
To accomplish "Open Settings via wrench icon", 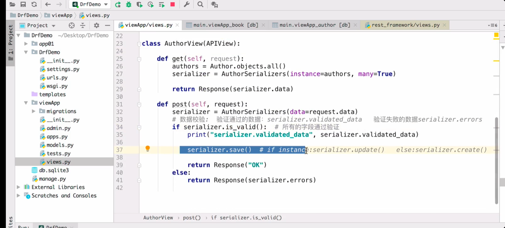I will (x=186, y=5).
